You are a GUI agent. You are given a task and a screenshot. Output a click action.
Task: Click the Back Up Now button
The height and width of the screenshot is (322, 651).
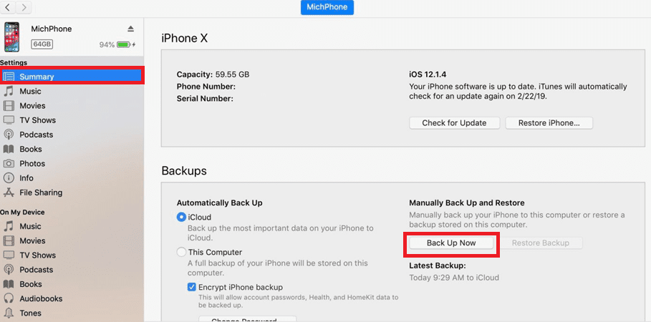[451, 243]
